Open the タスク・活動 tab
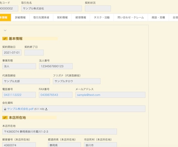The height and width of the screenshot is (147, 178). [x=102, y=17]
